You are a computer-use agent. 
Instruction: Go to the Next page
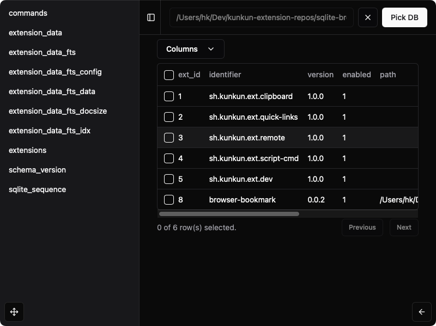(x=404, y=227)
